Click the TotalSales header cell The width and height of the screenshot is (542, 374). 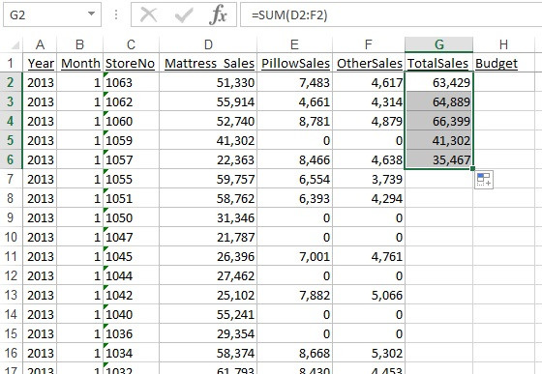point(438,63)
